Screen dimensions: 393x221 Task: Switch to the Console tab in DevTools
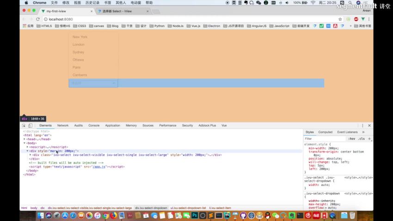click(x=94, y=126)
